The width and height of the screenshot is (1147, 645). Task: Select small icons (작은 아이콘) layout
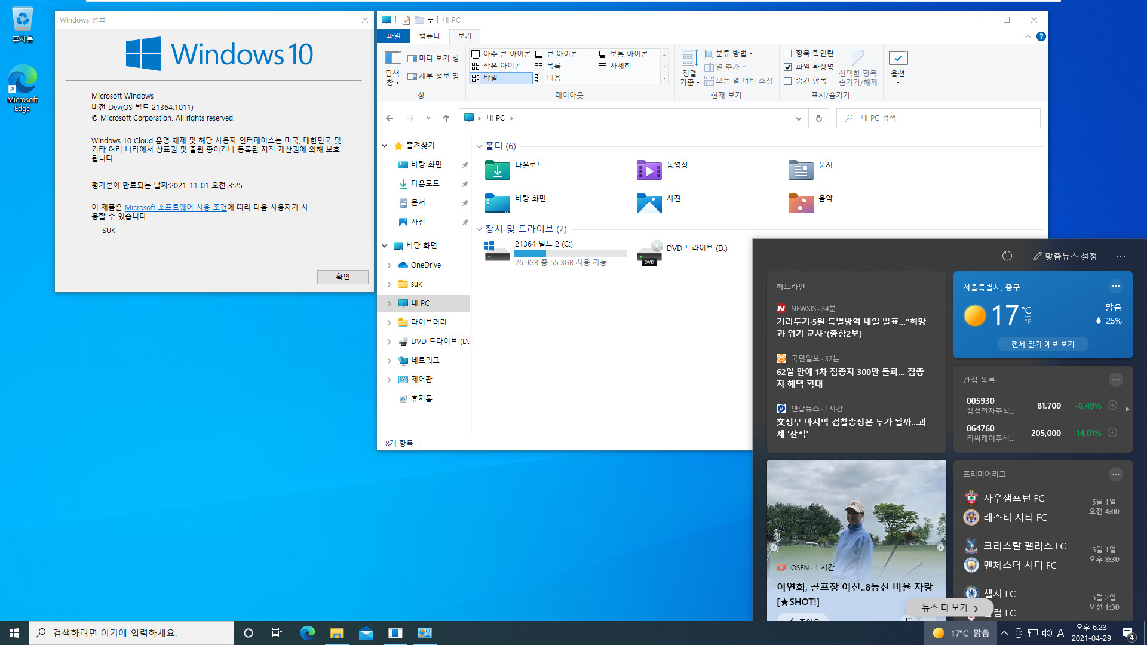click(x=496, y=66)
